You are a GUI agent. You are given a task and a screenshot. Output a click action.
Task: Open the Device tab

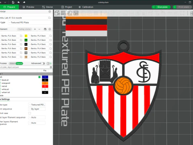47,7
